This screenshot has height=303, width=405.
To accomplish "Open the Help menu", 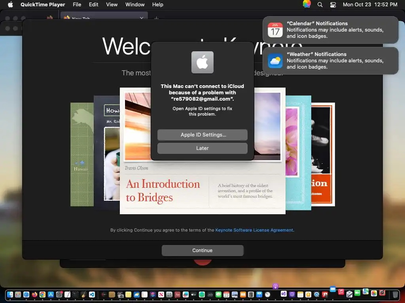I will pos(157,5).
